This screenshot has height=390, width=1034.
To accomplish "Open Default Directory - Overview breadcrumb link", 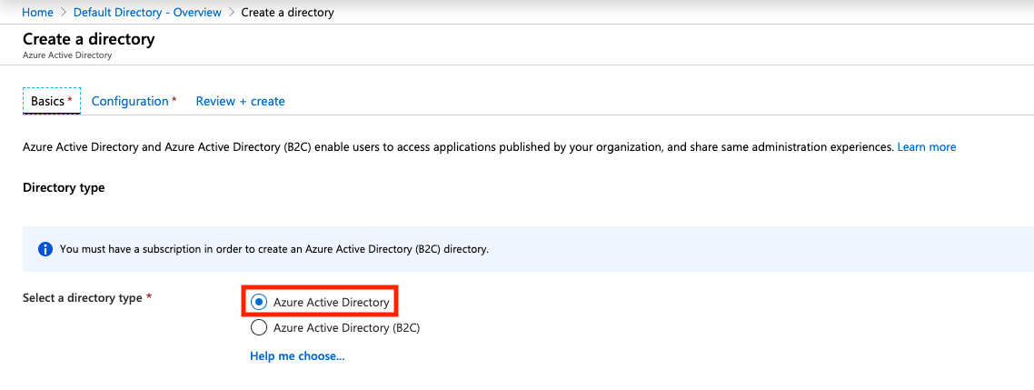I will [x=147, y=13].
